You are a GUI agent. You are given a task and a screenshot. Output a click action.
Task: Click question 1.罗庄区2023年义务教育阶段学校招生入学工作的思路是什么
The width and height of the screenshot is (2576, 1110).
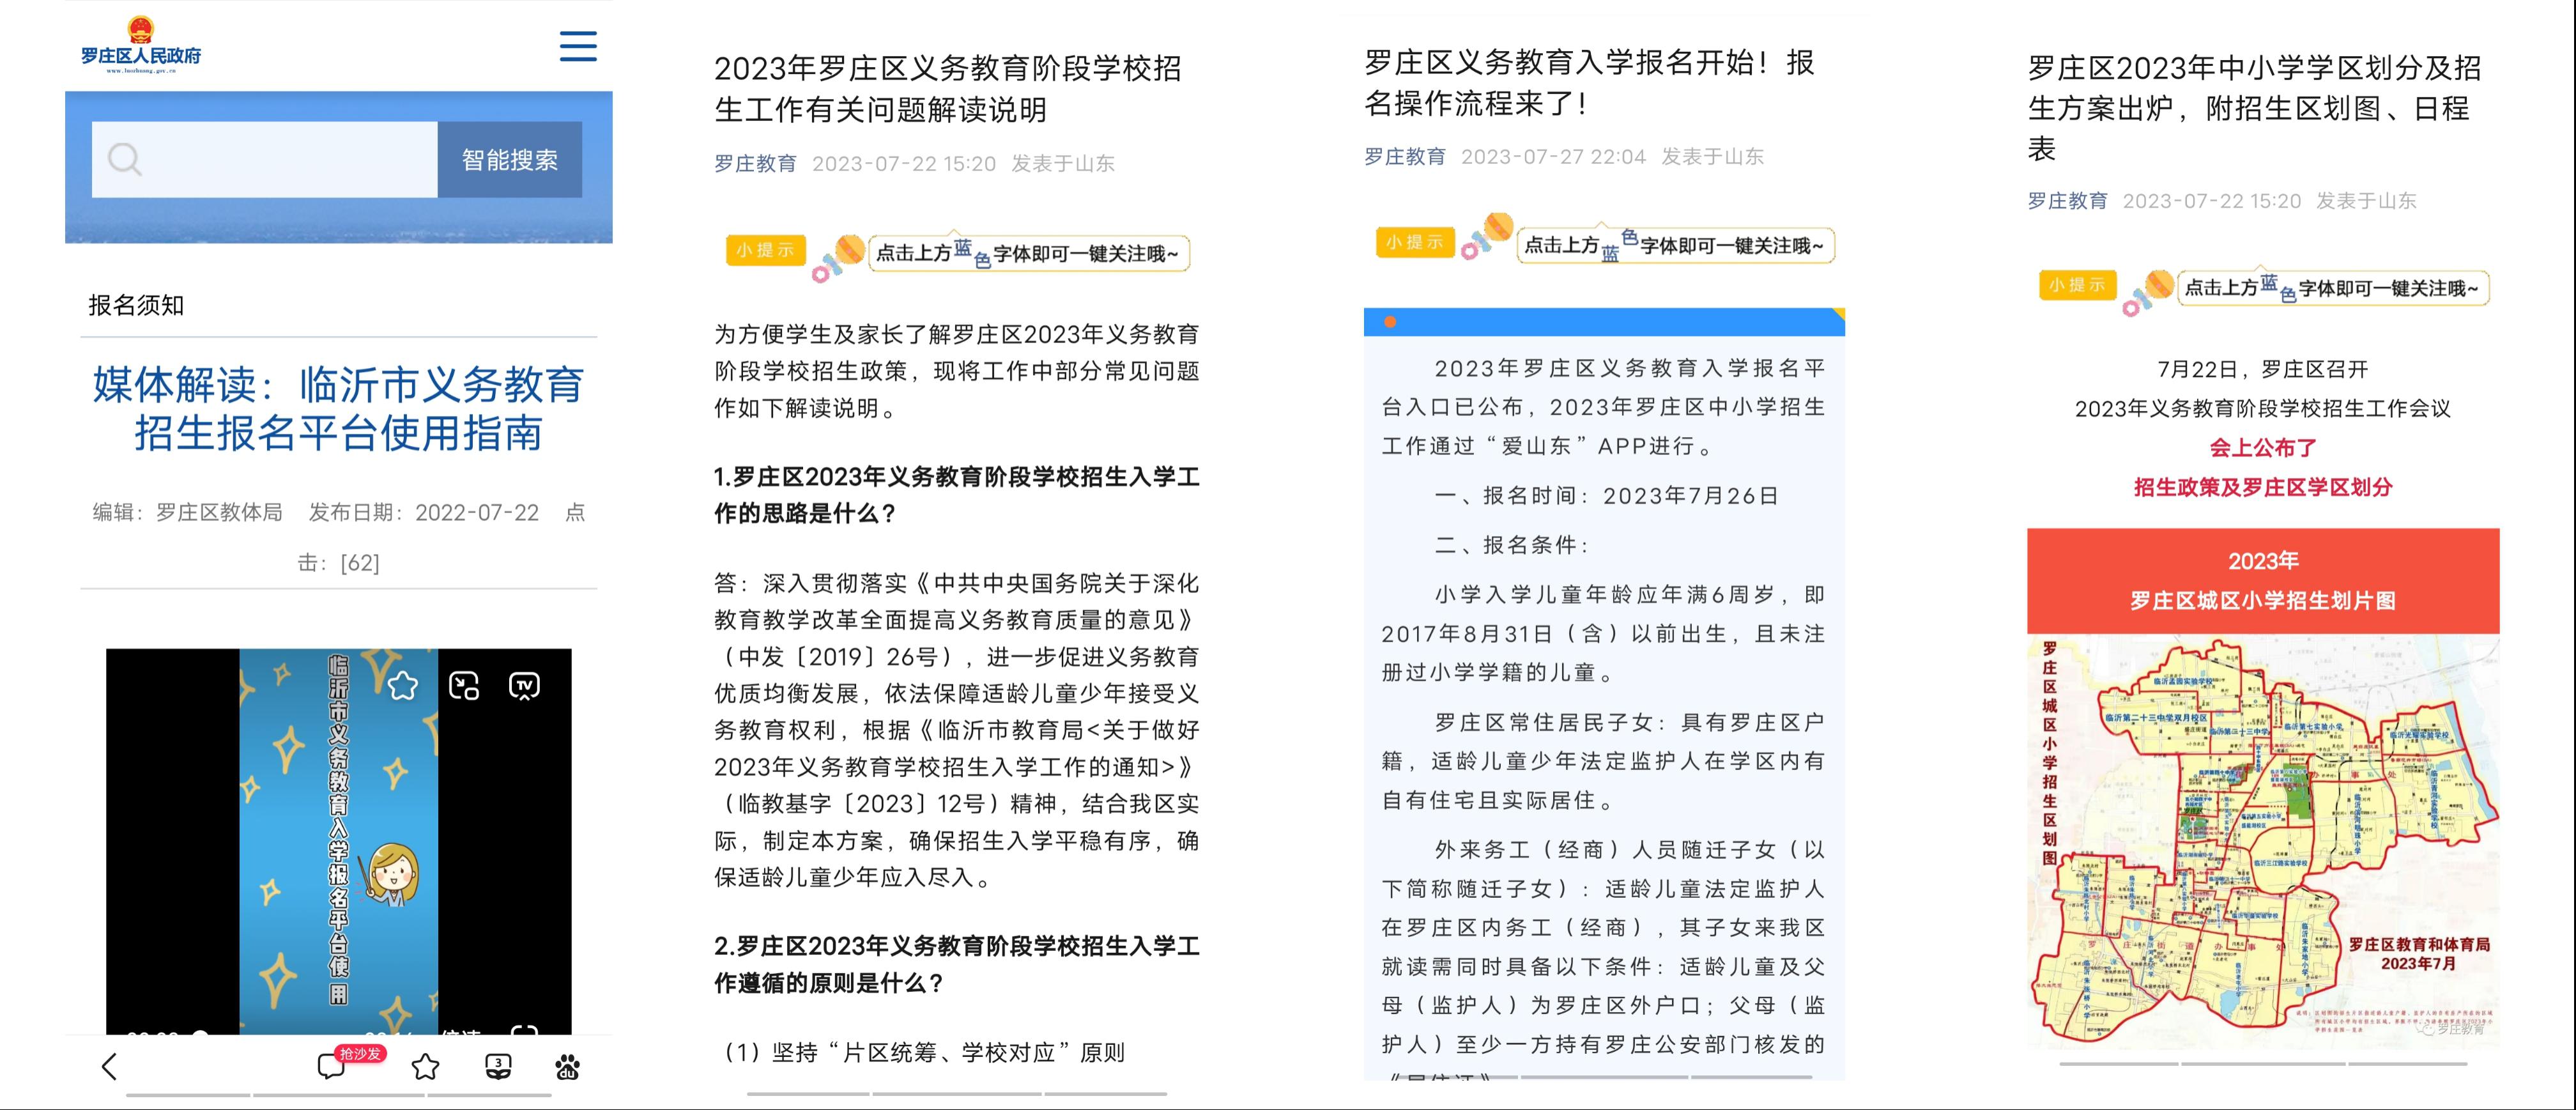click(x=957, y=495)
